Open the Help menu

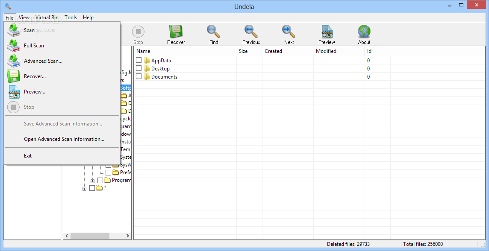click(88, 18)
